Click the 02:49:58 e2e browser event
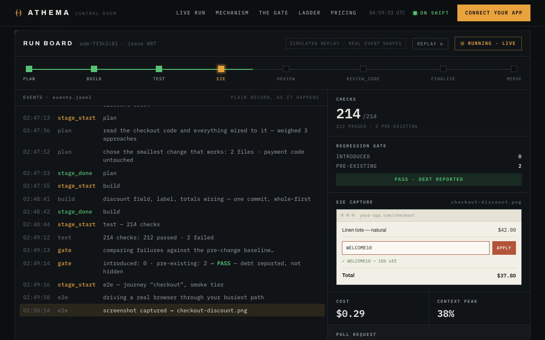This screenshot has height=340, width=545. [x=172, y=297]
